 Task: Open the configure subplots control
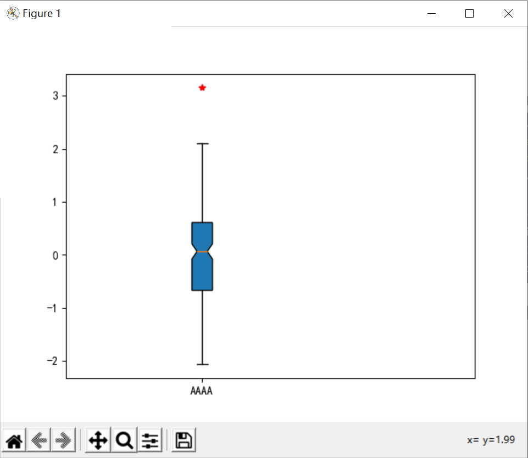point(150,439)
